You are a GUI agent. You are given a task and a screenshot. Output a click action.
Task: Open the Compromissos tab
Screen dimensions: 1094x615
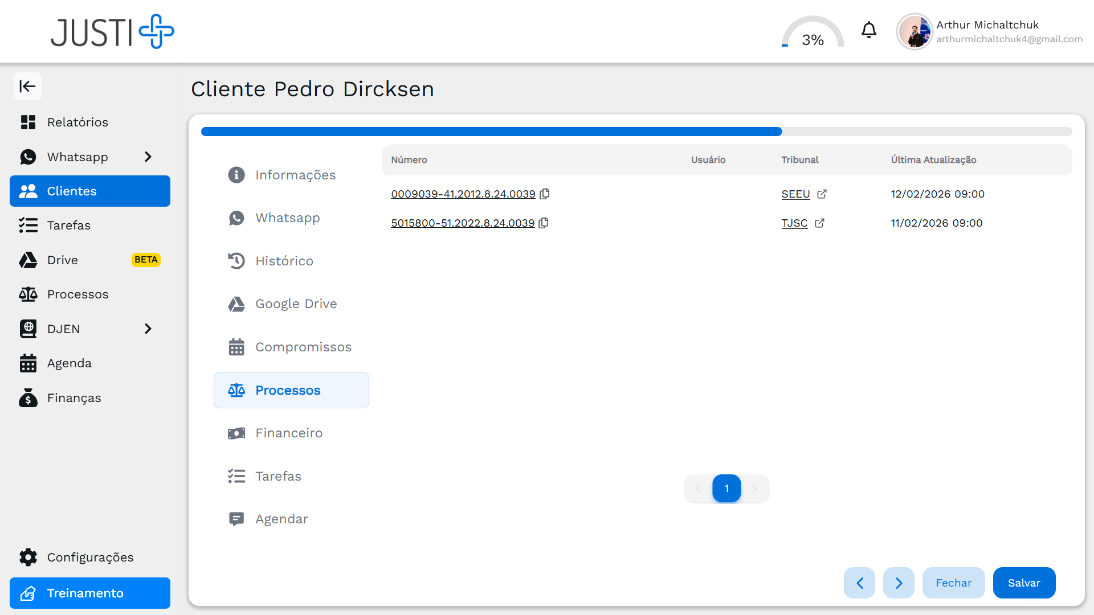coord(303,347)
